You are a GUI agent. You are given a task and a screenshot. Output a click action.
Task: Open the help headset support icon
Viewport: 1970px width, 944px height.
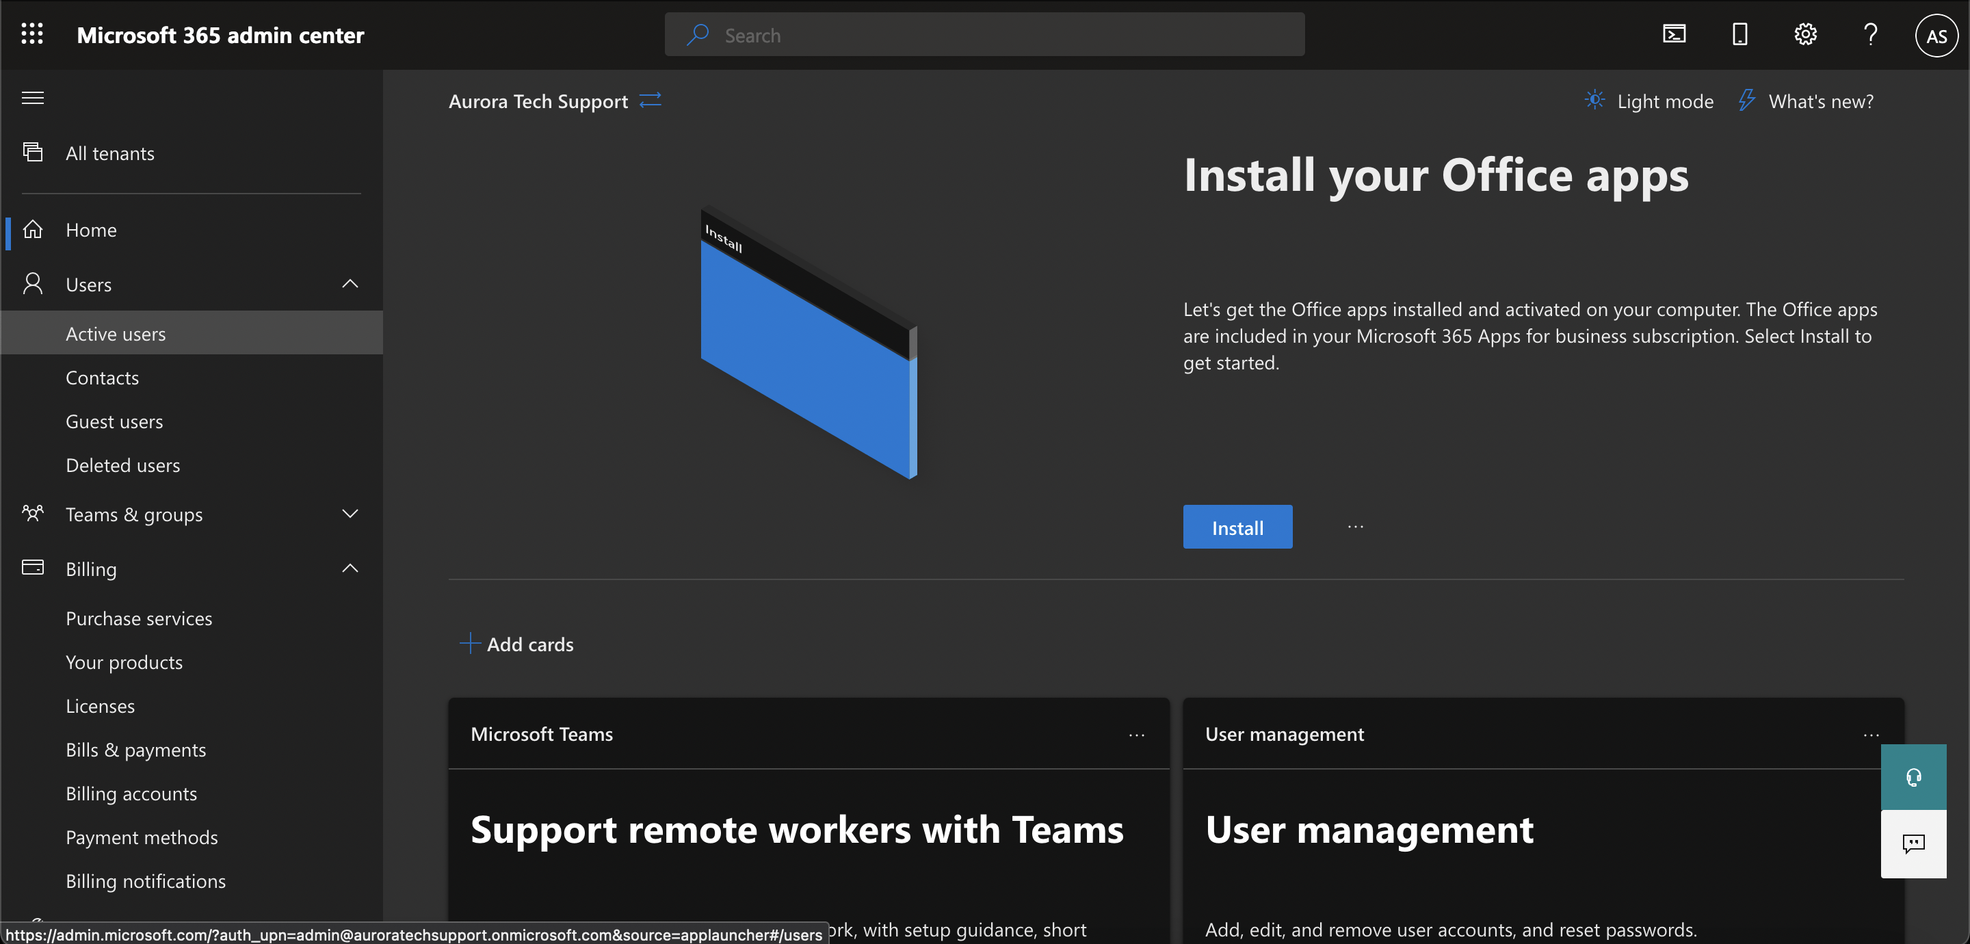tap(1913, 777)
